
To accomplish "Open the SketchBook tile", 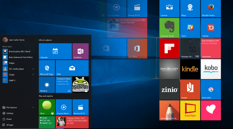I will click(x=169, y=110).
